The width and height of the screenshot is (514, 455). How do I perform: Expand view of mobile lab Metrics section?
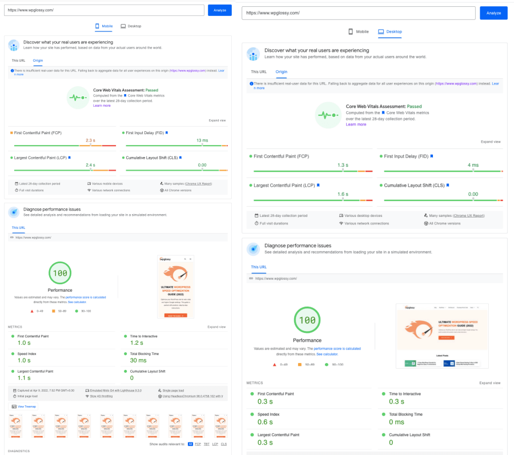pyautogui.click(x=216, y=327)
